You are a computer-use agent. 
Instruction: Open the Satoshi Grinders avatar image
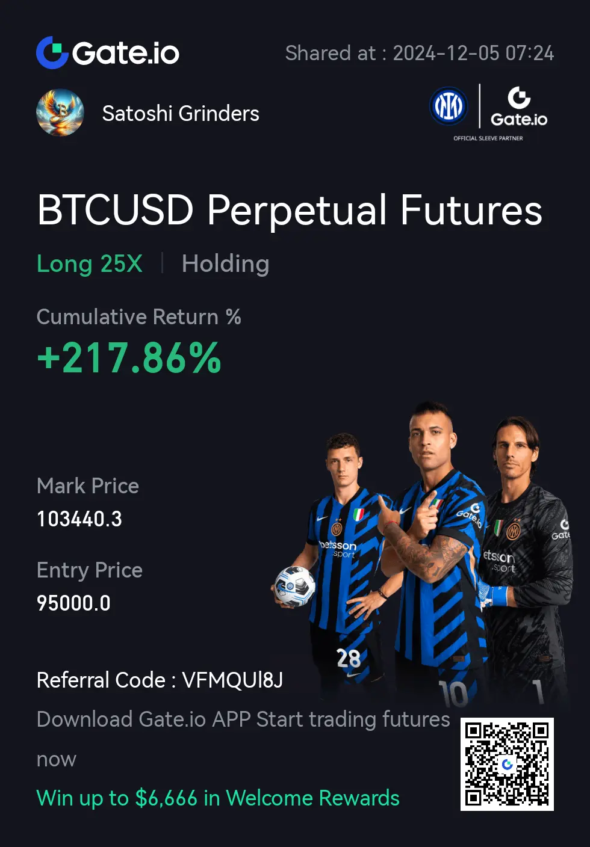coord(60,112)
